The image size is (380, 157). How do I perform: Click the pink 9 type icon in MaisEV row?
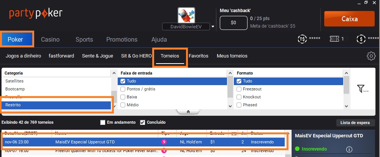pyautogui.click(x=164, y=142)
